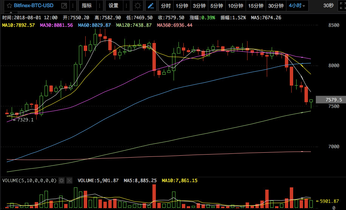Open more options beside the symbol name
Viewport: 346px width, 210px height.
click(73, 6)
